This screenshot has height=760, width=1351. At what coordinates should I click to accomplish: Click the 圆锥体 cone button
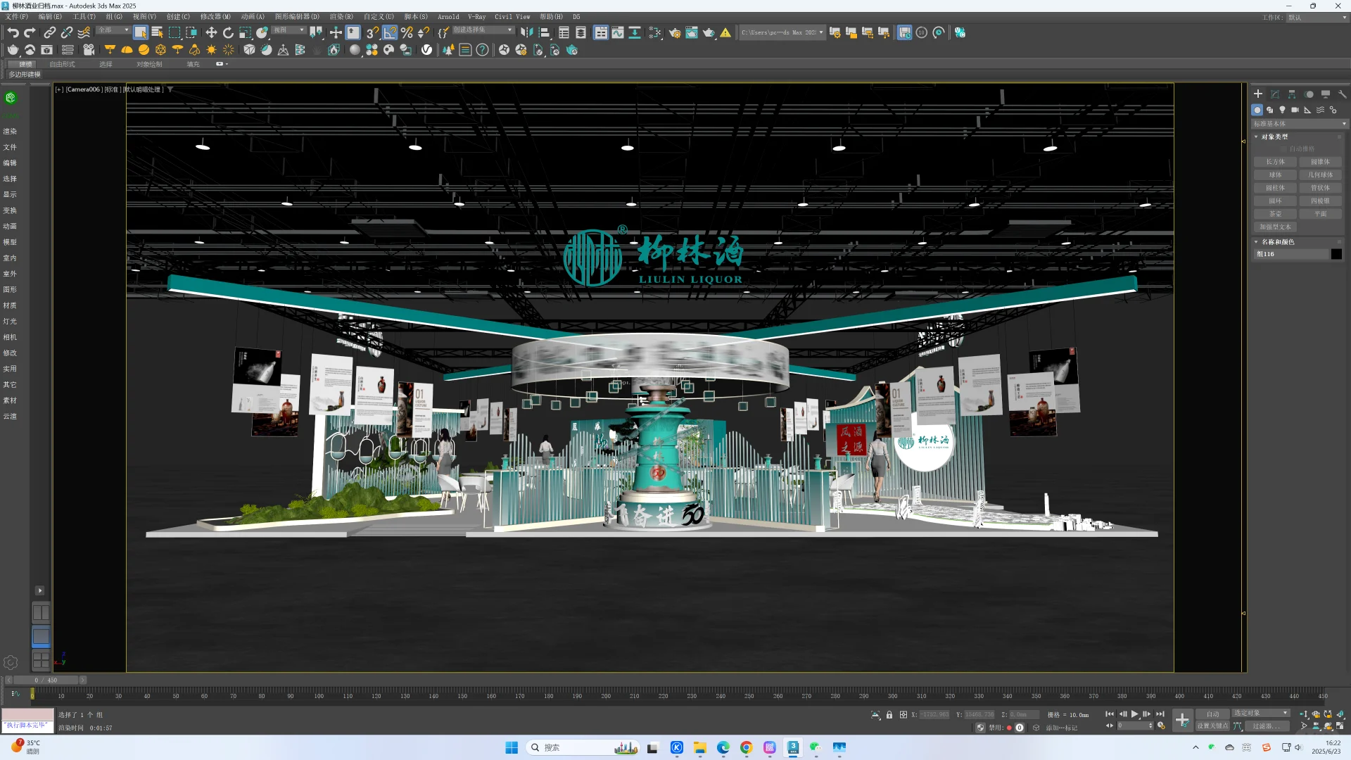click(1320, 162)
